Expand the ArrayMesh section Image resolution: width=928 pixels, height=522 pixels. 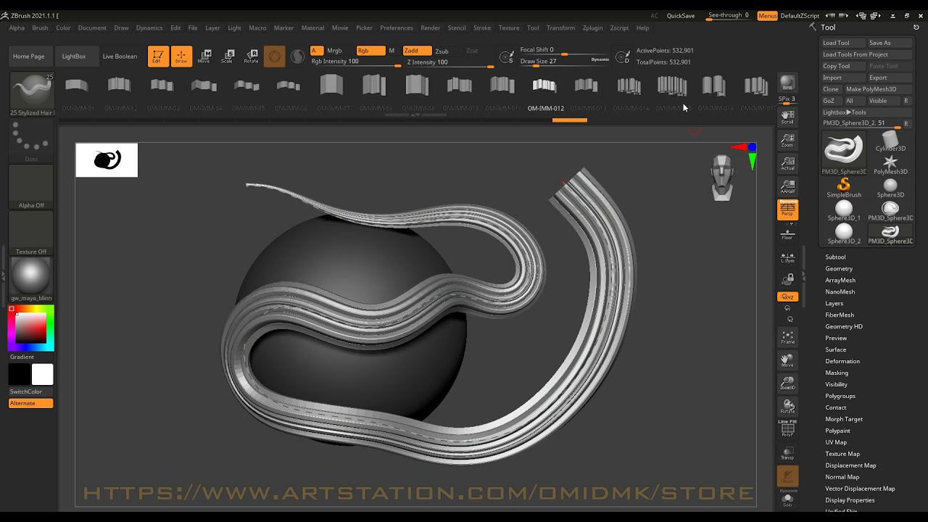point(840,280)
